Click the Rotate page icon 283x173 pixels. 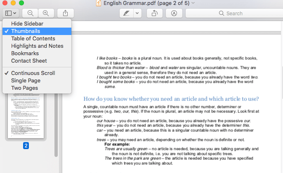(x=155, y=13)
